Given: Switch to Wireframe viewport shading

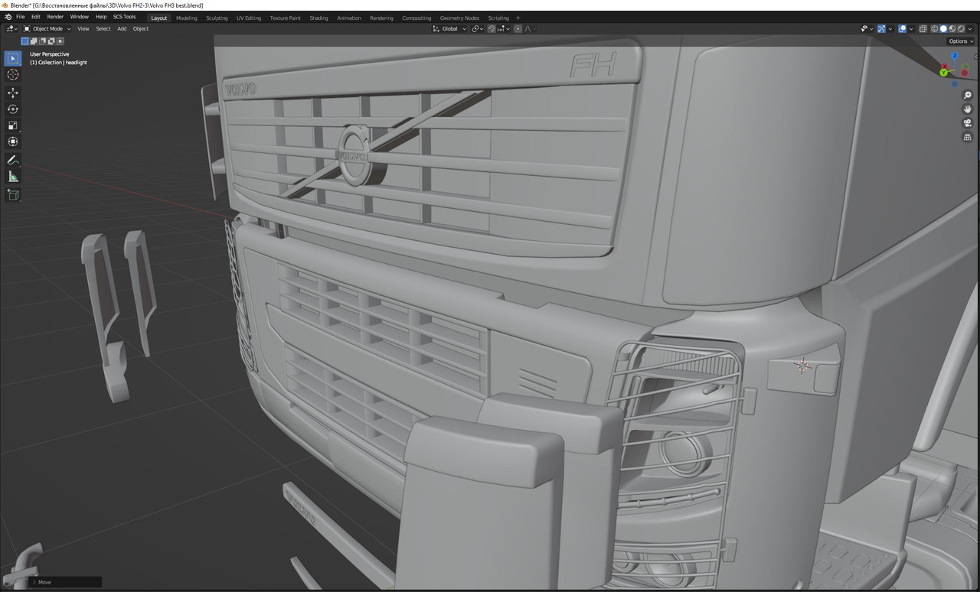Looking at the screenshot, I should tap(934, 28).
